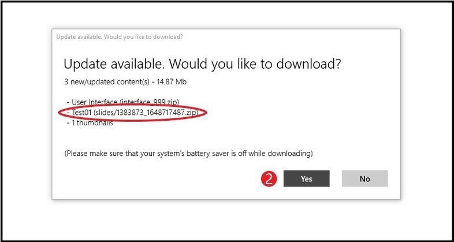Click the battery saver reminder note

(188, 153)
